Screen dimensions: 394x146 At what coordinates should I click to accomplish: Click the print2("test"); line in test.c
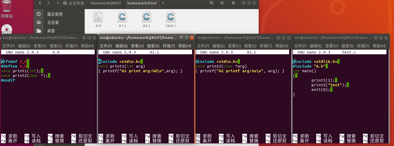[x=329, y=85]
